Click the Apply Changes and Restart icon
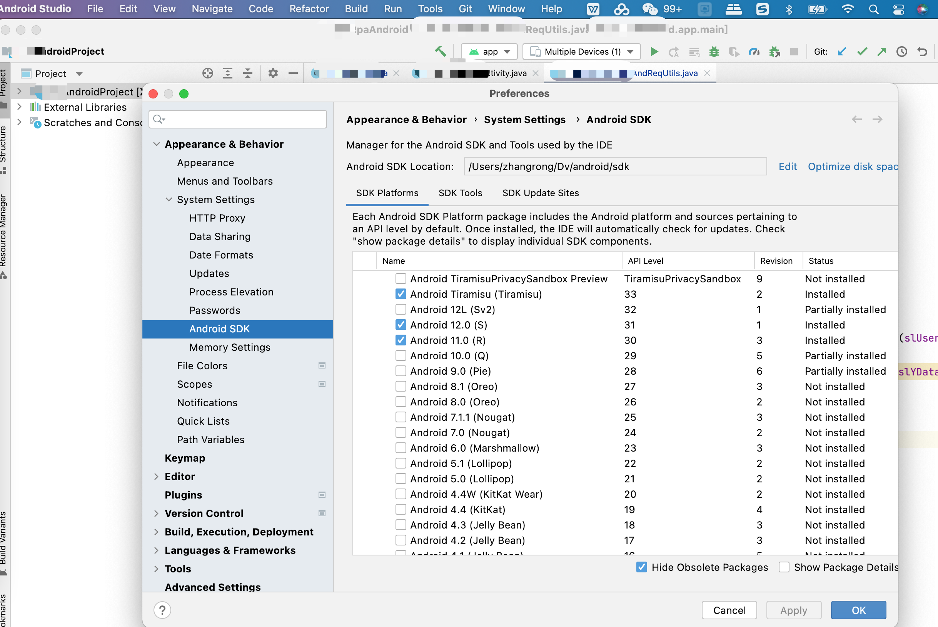The image size is (938, 627). click(x=674, y=52)
